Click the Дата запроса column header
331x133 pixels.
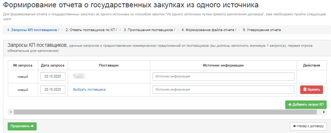click(53, 65)
